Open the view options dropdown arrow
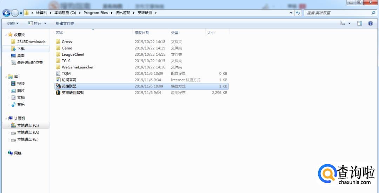This screenshot has width=379, height=193. pos(349,24)
